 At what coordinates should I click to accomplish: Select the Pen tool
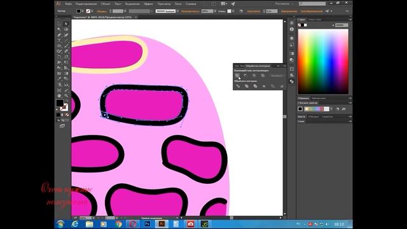59,34
